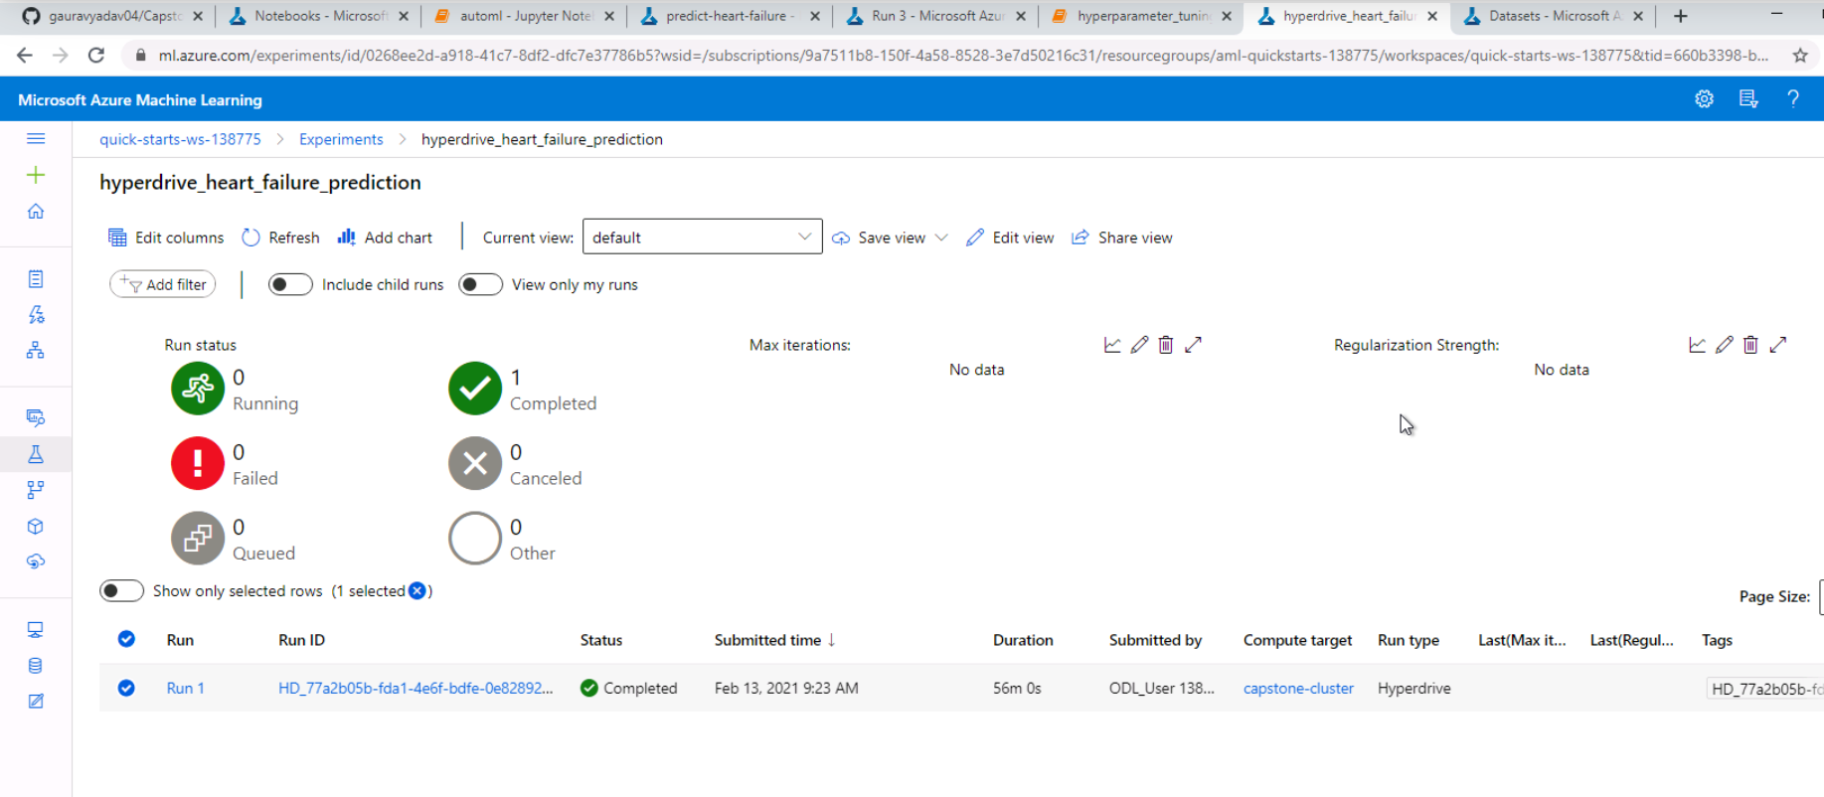This screenshot has width=1824, height=797.
Task: Open Datastores cylinder icon in sidebar
Action: 36,666
